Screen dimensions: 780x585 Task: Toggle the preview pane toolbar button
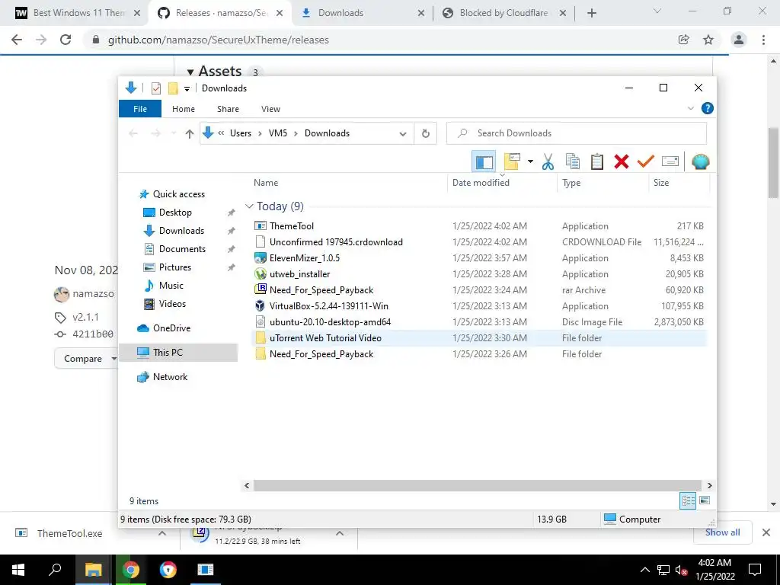click(x=484, y=161)
